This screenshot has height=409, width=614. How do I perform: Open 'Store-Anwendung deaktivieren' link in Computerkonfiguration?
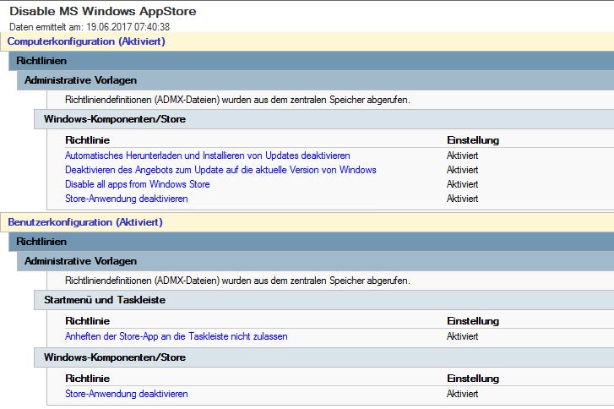point(127,199)
